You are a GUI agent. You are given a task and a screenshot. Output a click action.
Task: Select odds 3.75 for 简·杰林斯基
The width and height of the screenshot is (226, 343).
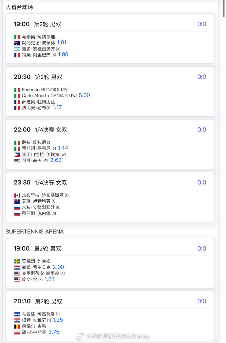(x=54, y=332)
